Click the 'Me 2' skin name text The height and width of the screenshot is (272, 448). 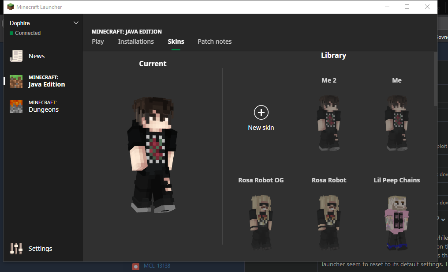pyautogui.click(x=329, y=80)
